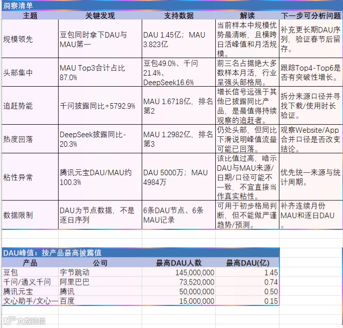Viewport: 343px width, 328px height.
Task: Click the 解读 column header
Action: click(247, 16)
